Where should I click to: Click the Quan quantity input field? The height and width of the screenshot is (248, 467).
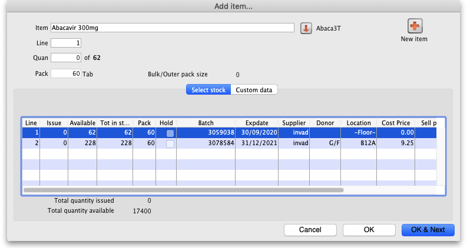(66, 58)
